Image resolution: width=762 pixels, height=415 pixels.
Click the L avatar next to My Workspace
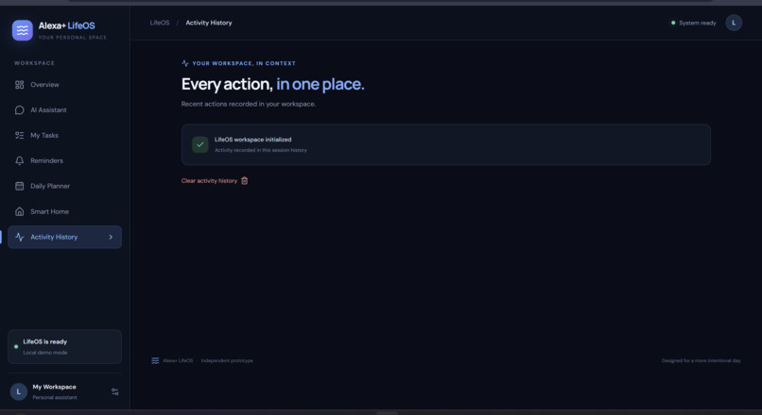pos(19,391)
